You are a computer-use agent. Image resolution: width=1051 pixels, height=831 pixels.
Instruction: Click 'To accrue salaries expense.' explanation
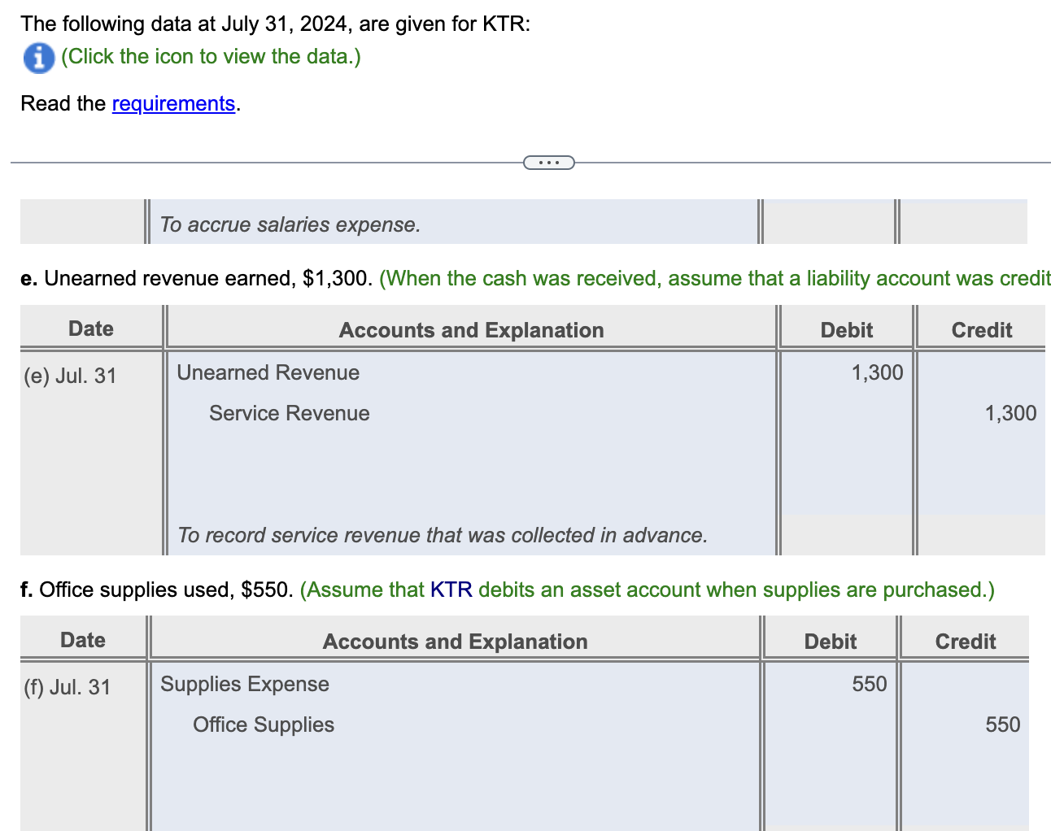290,224
